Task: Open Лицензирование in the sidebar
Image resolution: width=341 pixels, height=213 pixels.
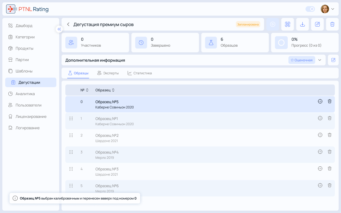Action: pyautogui.click(x=31, y=116)
